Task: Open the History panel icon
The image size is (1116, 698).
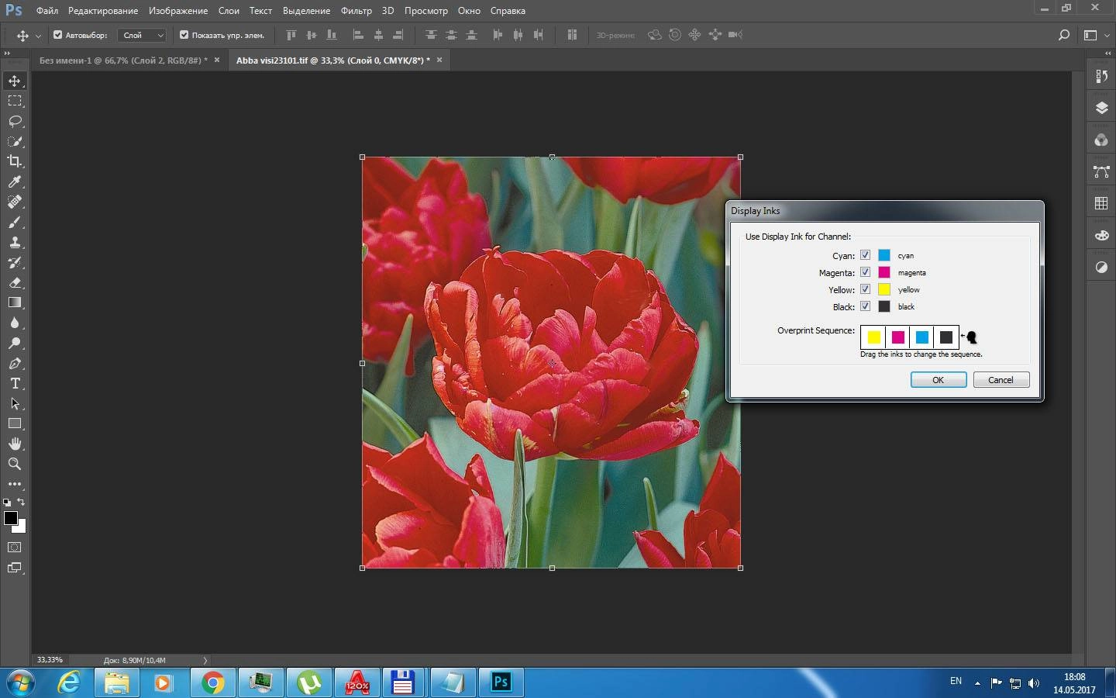Action: pyautogui.click(x=1101, y=76)
